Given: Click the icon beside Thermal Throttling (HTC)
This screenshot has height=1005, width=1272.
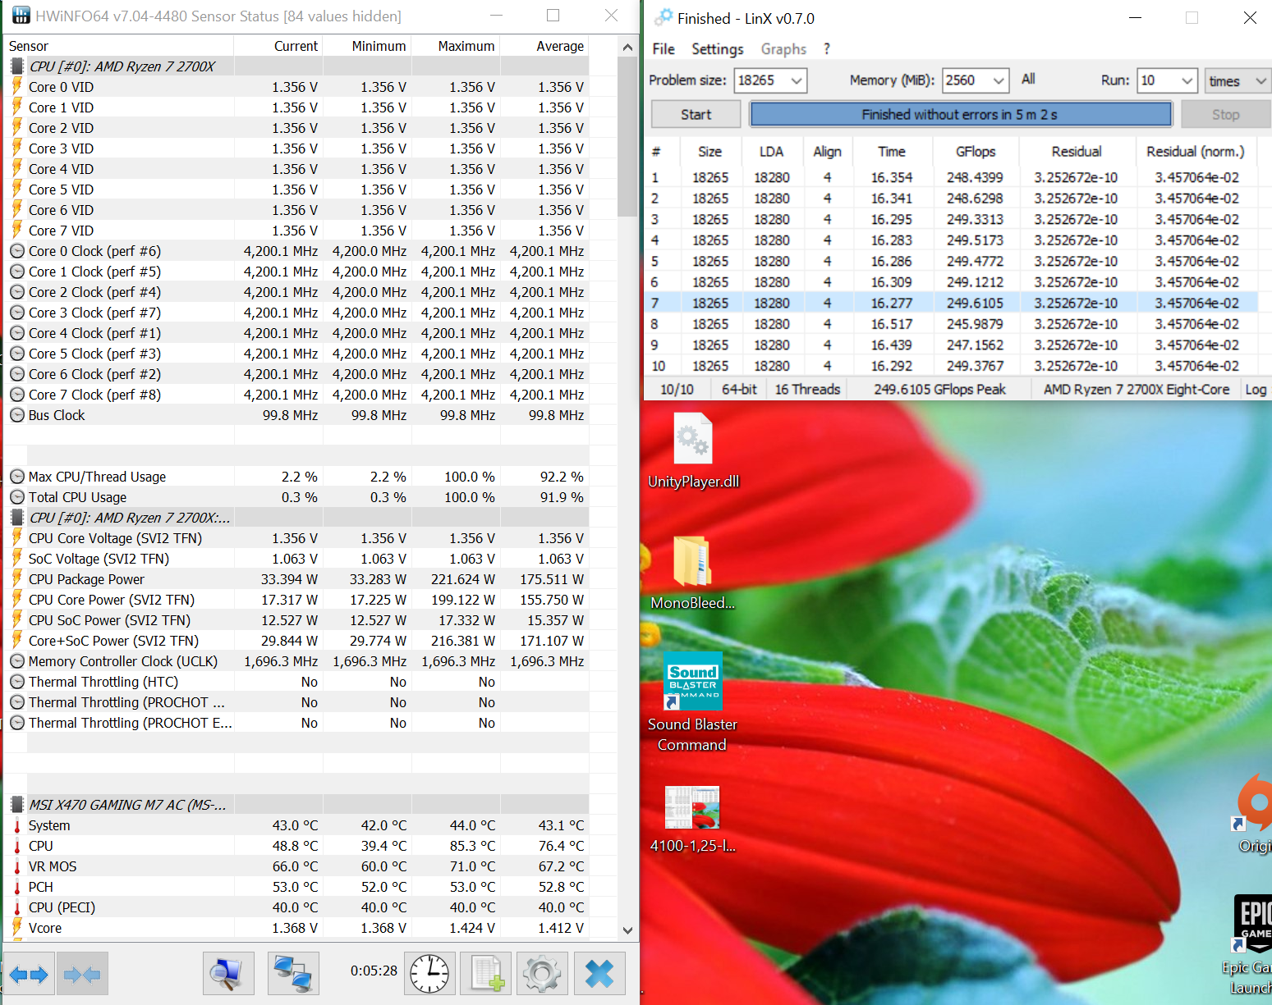Looking at the screenshot, I should coord(17,682).
